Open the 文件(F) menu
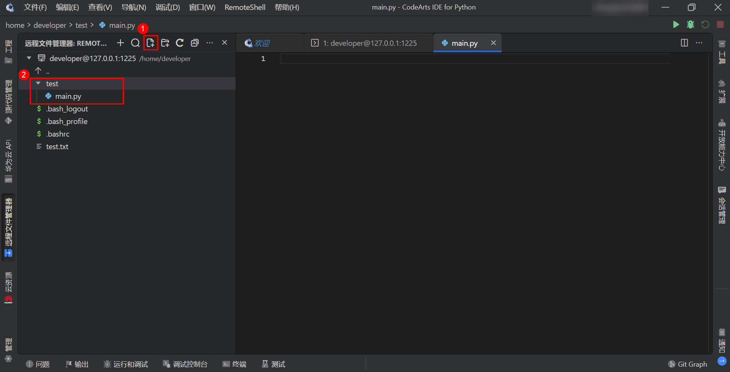This screenshot has width=730, height=372. click(35, 7)
